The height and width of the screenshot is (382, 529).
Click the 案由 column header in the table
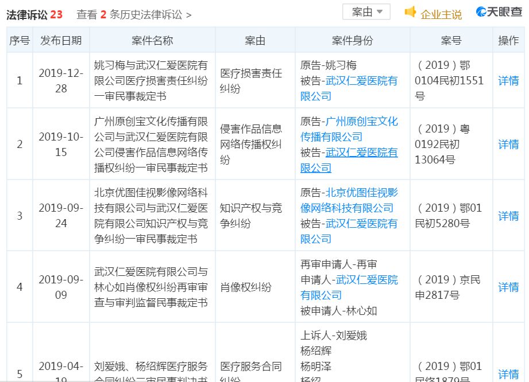pos(255,40)
